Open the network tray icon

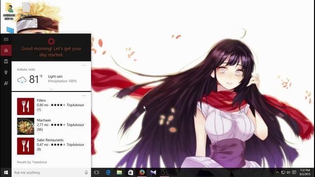click(283, 173)
